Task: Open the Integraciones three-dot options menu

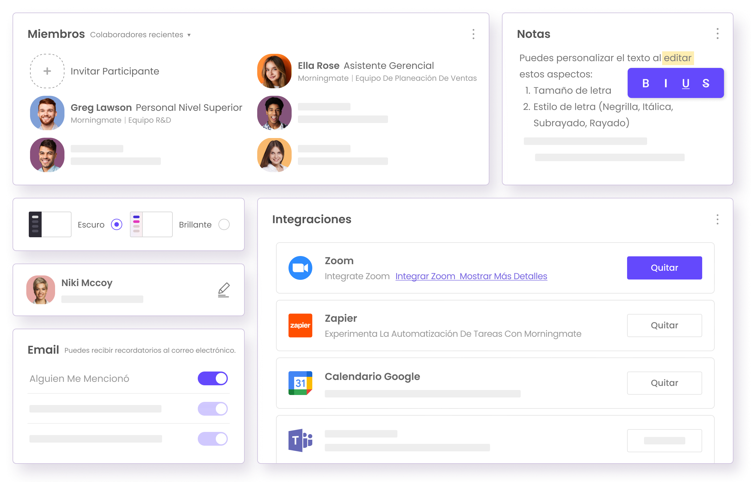Action: [x=718, y=219]
